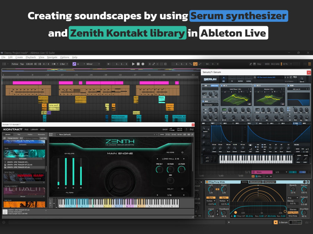Toggle the Zenith DELAY power icon
The height and width of the screenshot is (234, 313).
point(182,189)
